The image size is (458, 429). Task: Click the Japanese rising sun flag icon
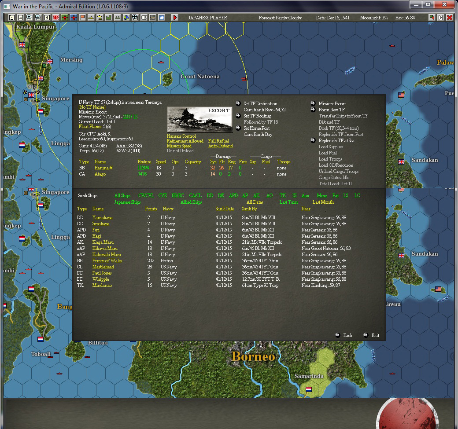coord(56,18)
